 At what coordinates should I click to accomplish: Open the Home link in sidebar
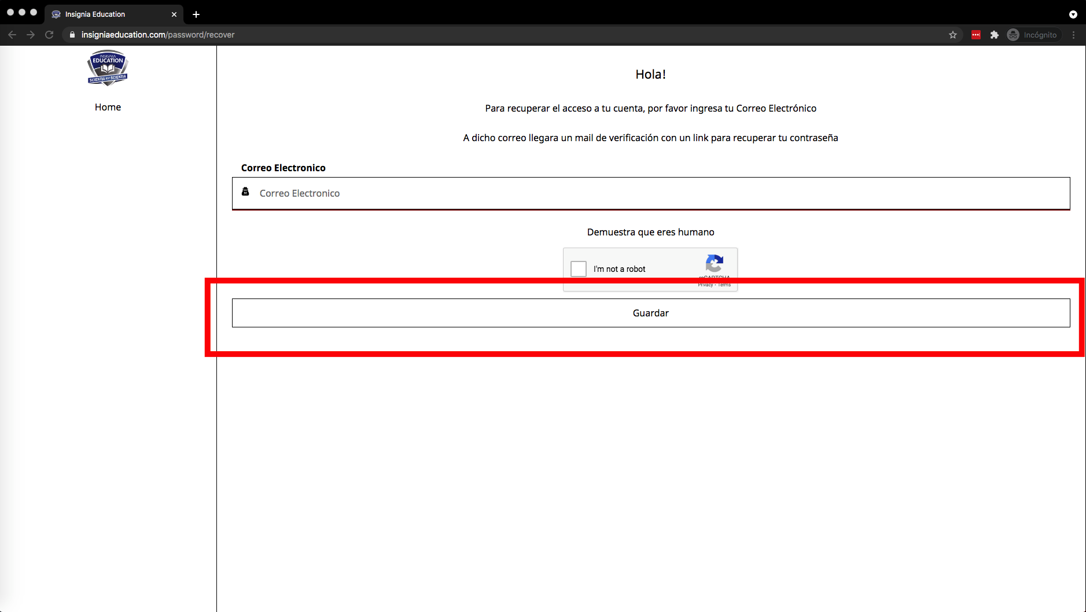point(108,107)
